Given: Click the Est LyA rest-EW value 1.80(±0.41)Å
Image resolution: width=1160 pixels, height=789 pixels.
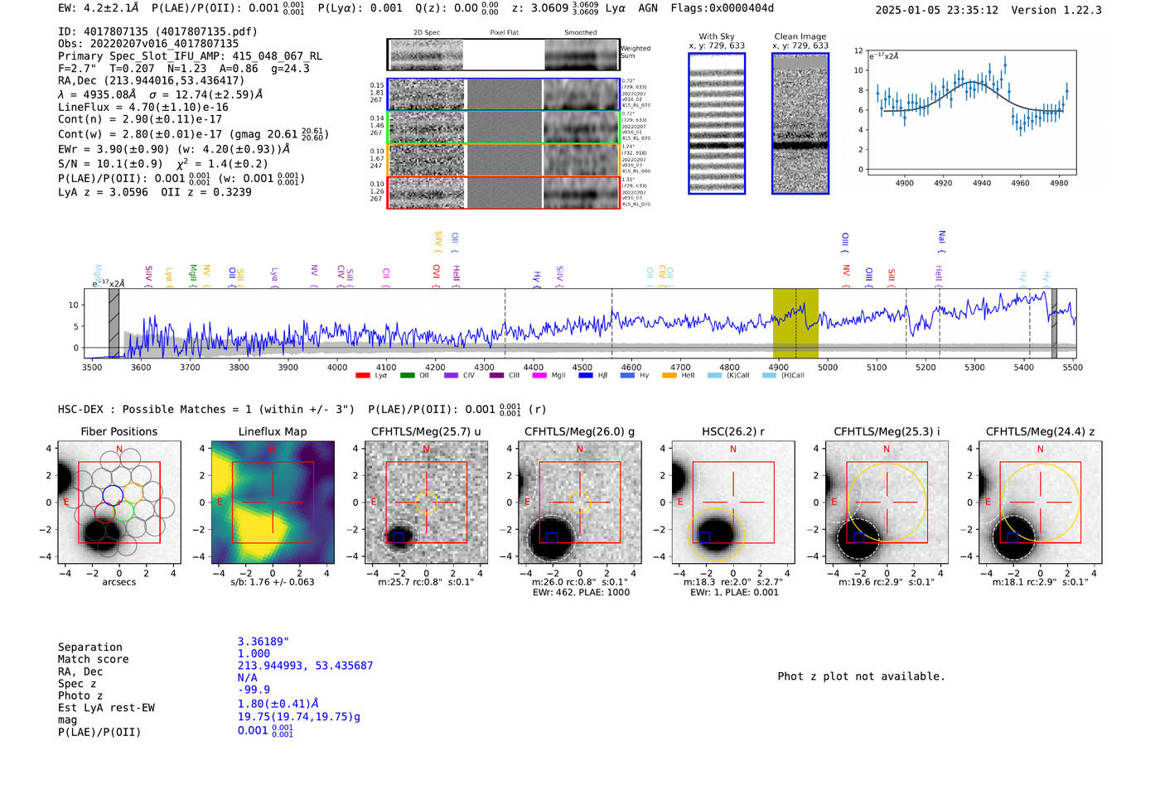Looking at the screenshot, I should [278, 704].
